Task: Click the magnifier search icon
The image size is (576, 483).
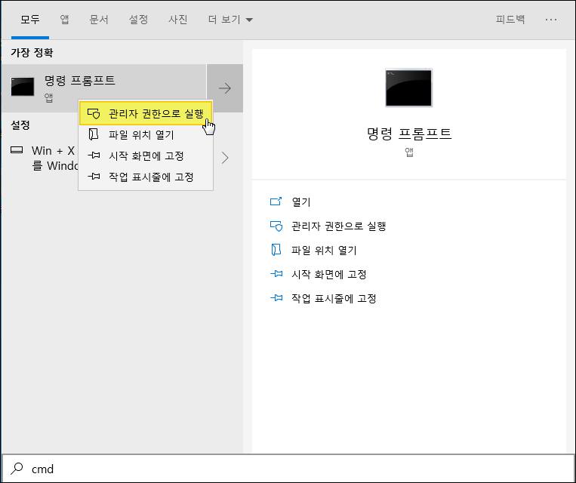Action: [x=17, y=469]
